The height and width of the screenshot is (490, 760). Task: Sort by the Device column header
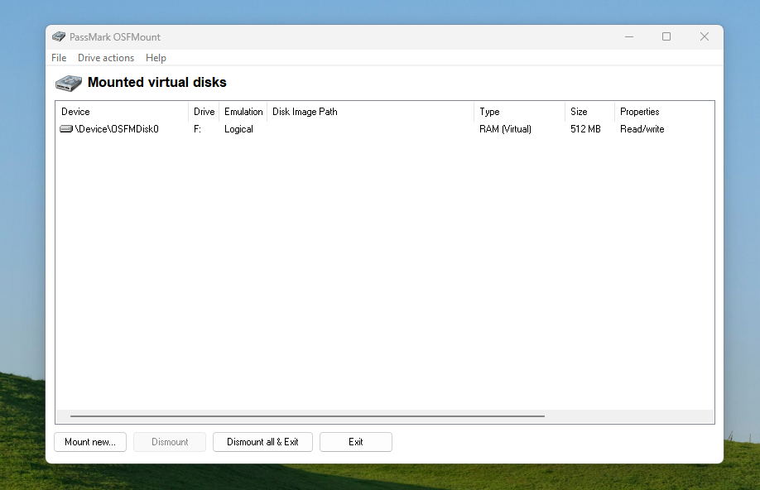tap(121, 112)
